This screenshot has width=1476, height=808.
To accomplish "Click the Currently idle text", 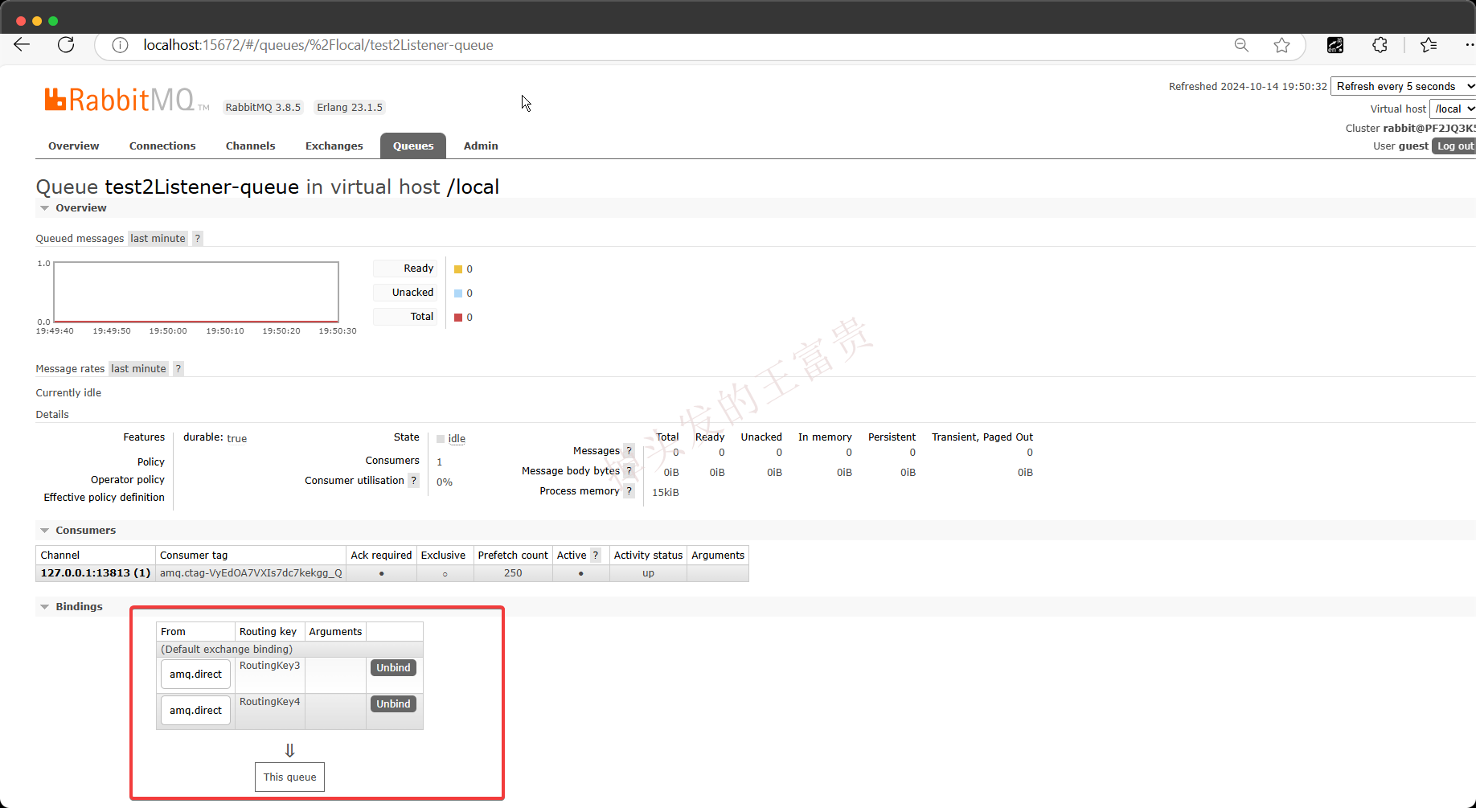I will (x=68, y=393).
